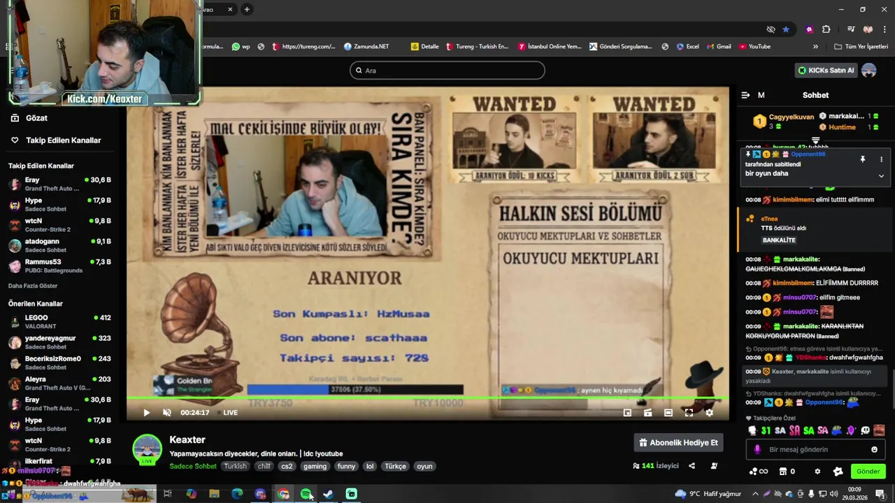Screen dimensions: 895x503
Task: Open the channel shop icon showing 0
Action: [787, 472]
